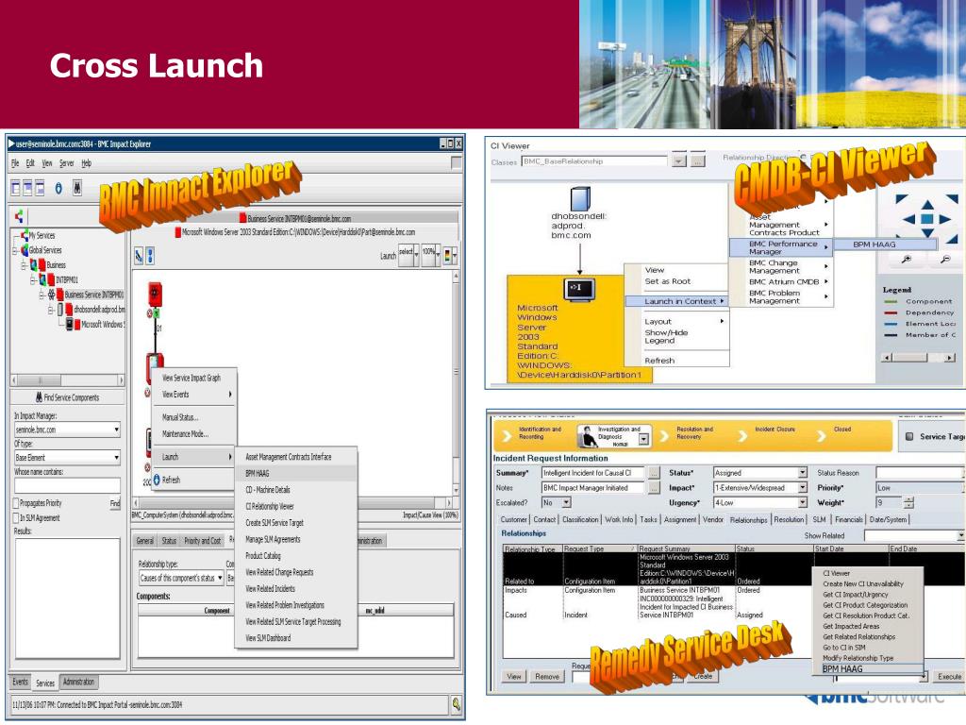Click the ellipsis button next to Summary field
This screenshot has height=725, width=966.
tap(654, 473)
